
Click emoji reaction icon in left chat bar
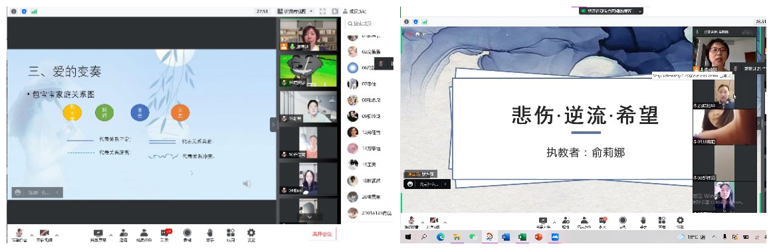tap(18, 192)
